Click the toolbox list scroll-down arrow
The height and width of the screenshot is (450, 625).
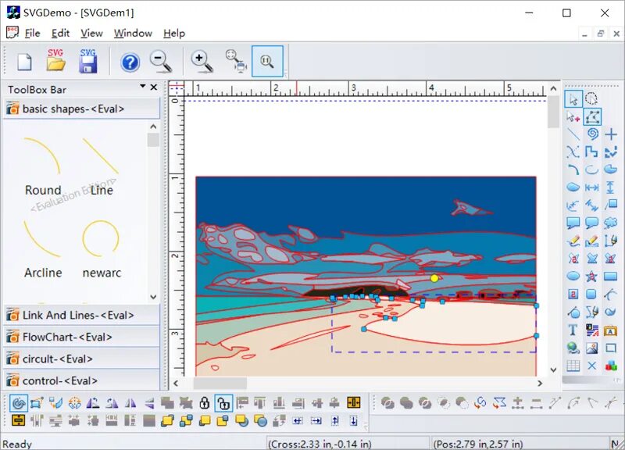click(x=153, y=297)
